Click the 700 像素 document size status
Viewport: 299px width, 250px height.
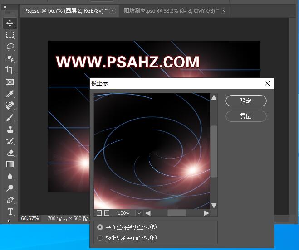(x=69, y=218)
